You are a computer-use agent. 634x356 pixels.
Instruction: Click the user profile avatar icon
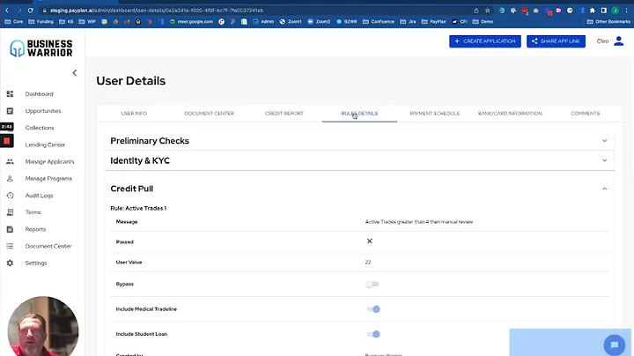(x=618, y=41)
